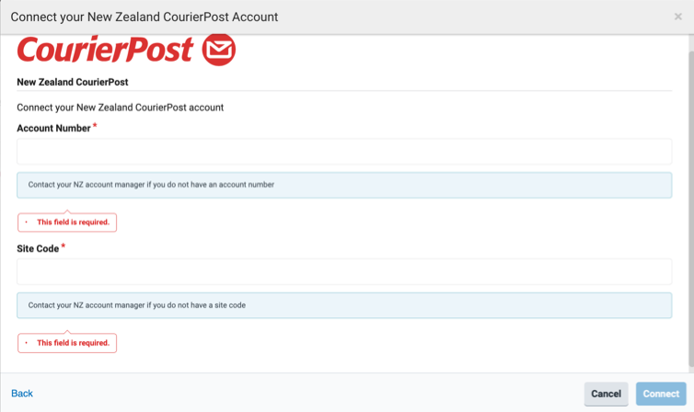
Task: Go back using the Back link
Action: [22, 394]
